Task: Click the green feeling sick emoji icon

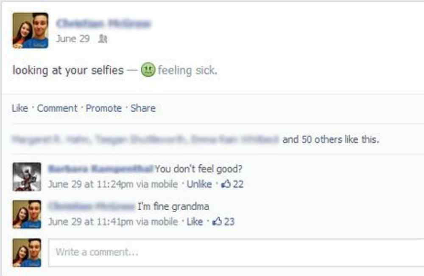Action: point(148,70)
